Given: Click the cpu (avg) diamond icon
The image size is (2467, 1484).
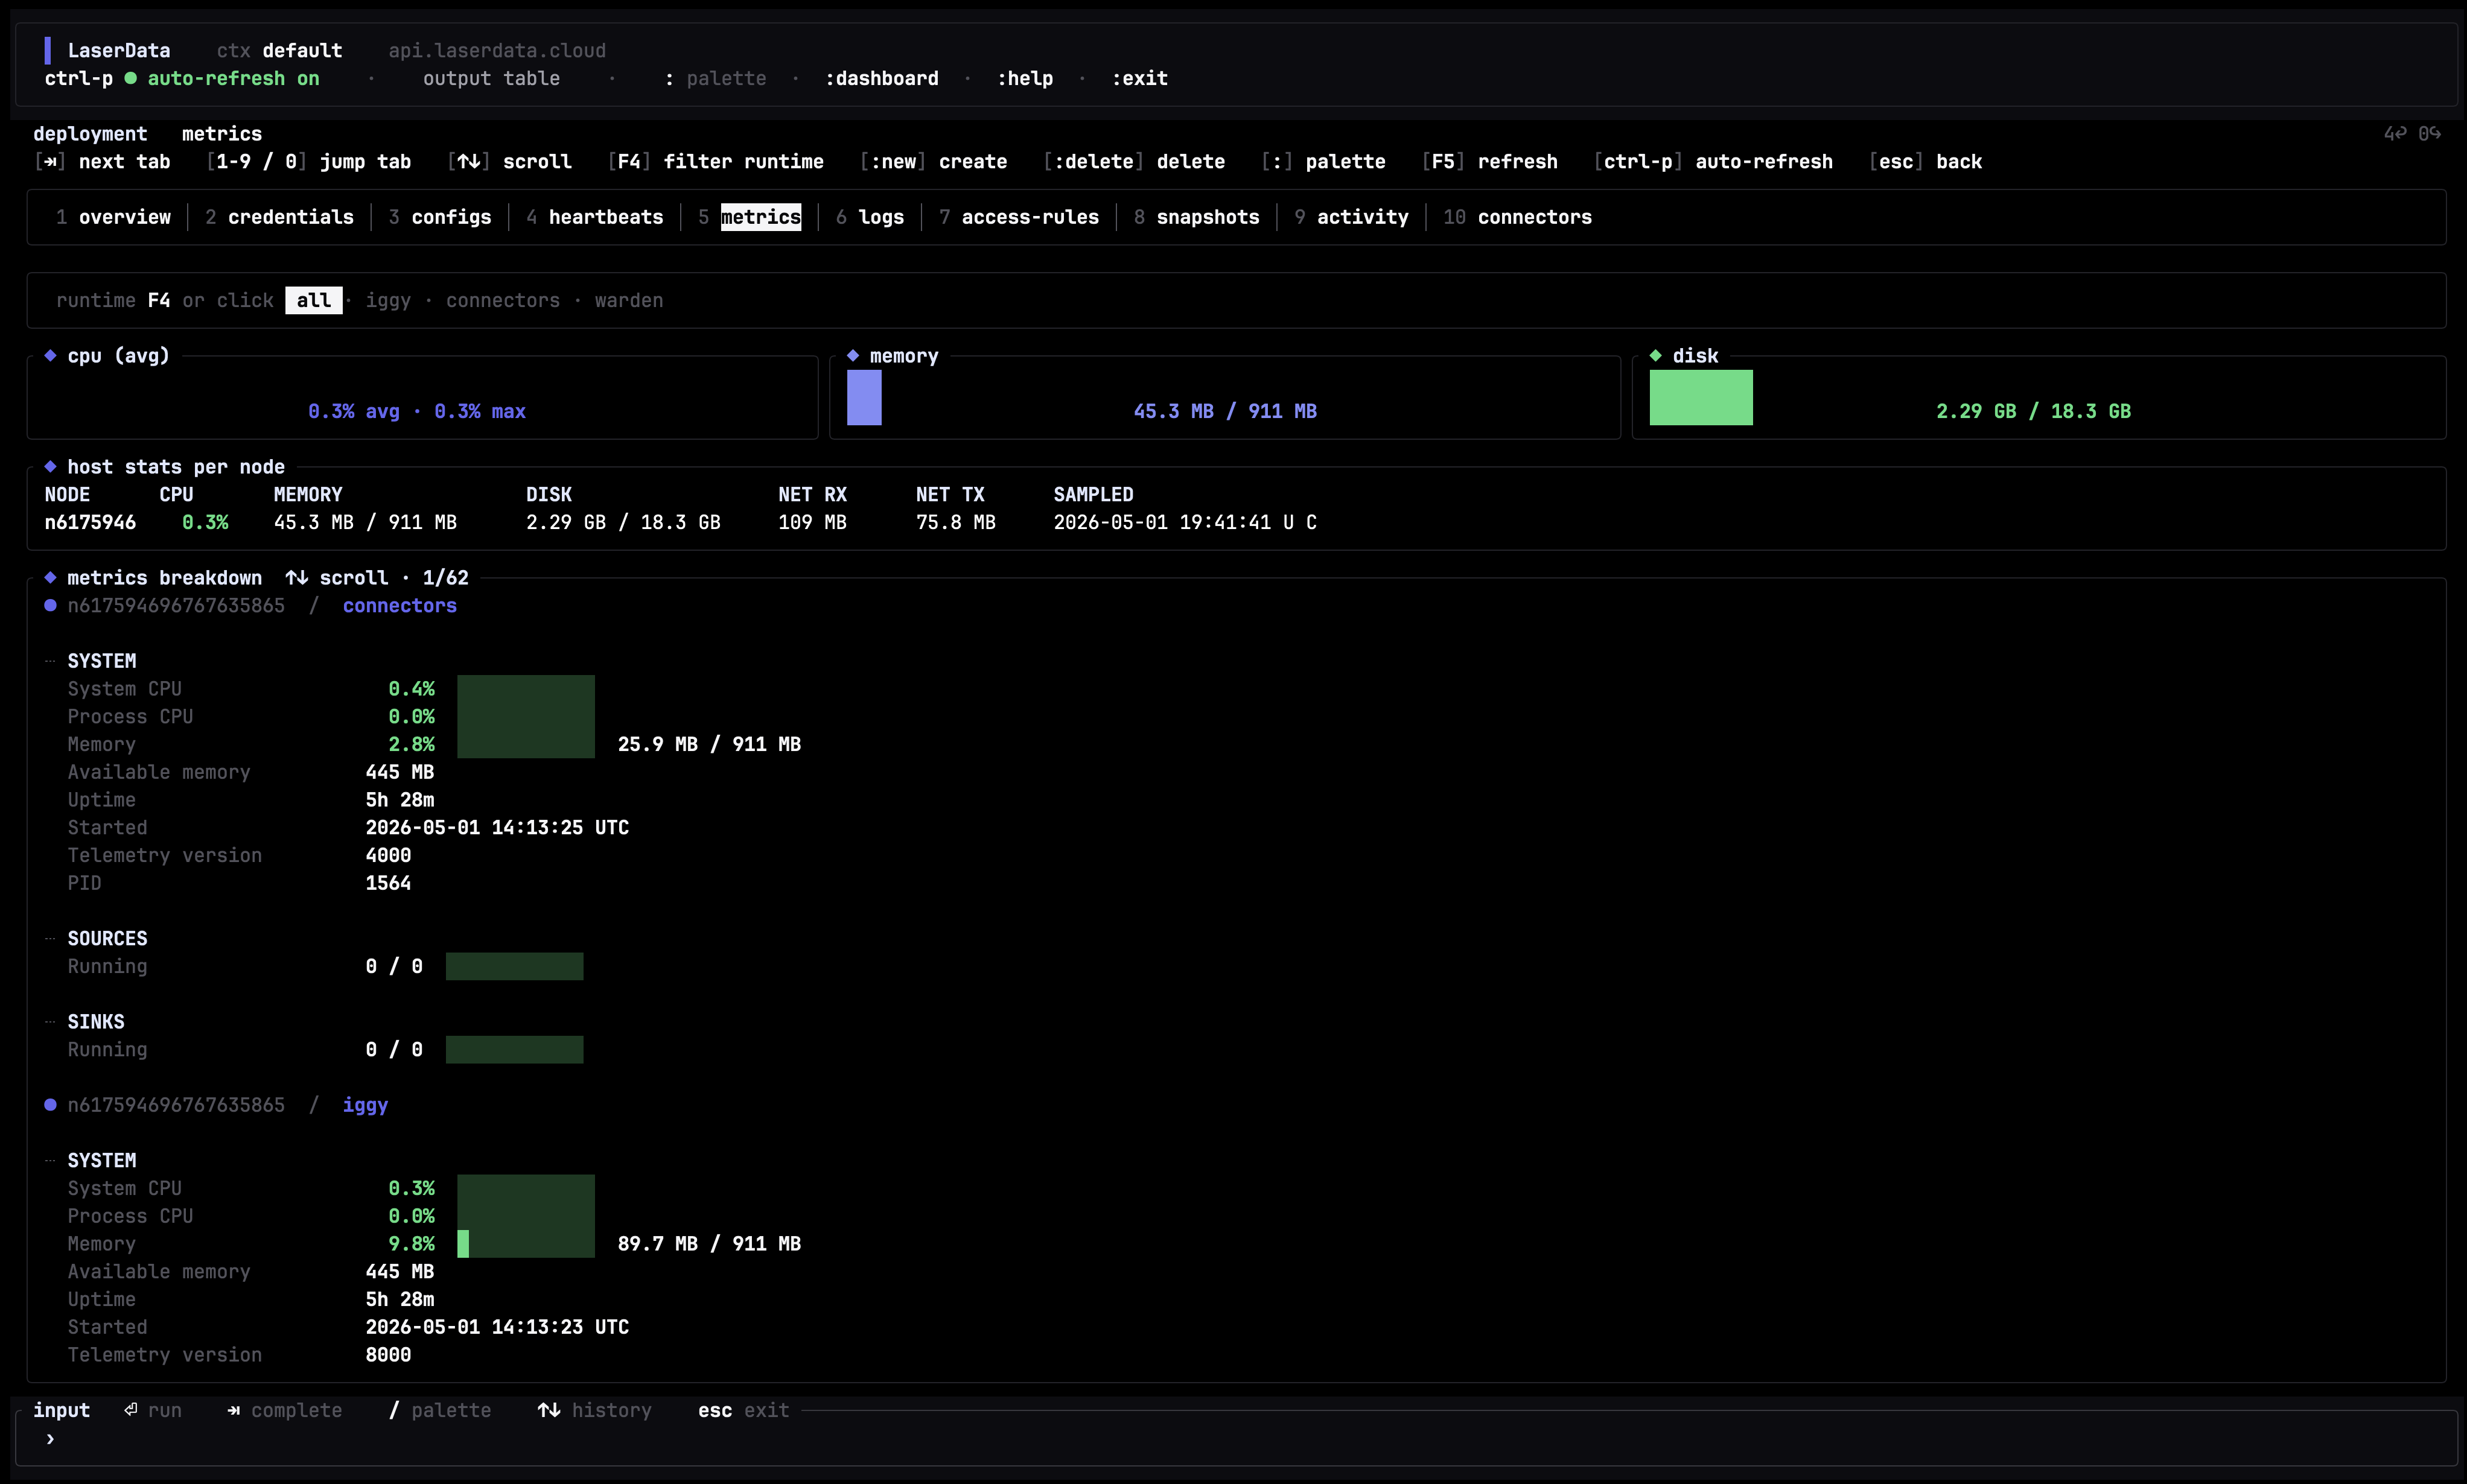Looking at the screenshot, I should click(x=50, y=355).
